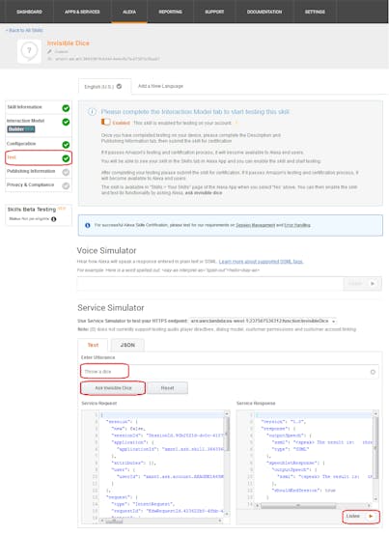Switch to the JSON tab
Screen dimensions: 389x536
tap(127, 345)
